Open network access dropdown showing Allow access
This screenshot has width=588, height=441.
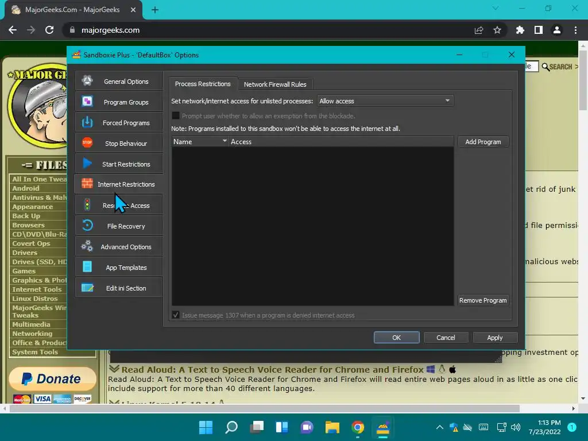pos(385,101)
